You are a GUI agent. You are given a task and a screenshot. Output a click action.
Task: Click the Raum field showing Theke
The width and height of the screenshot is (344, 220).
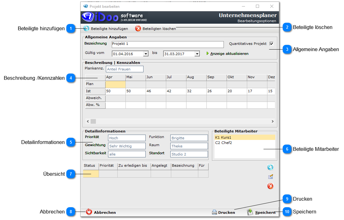click(x=189, y=146)
